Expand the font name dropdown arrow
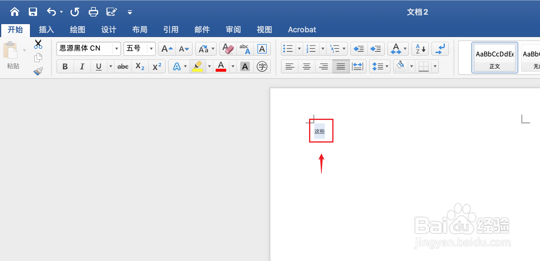The height and width of the screenshot is (261, 540). pos(117,49)
